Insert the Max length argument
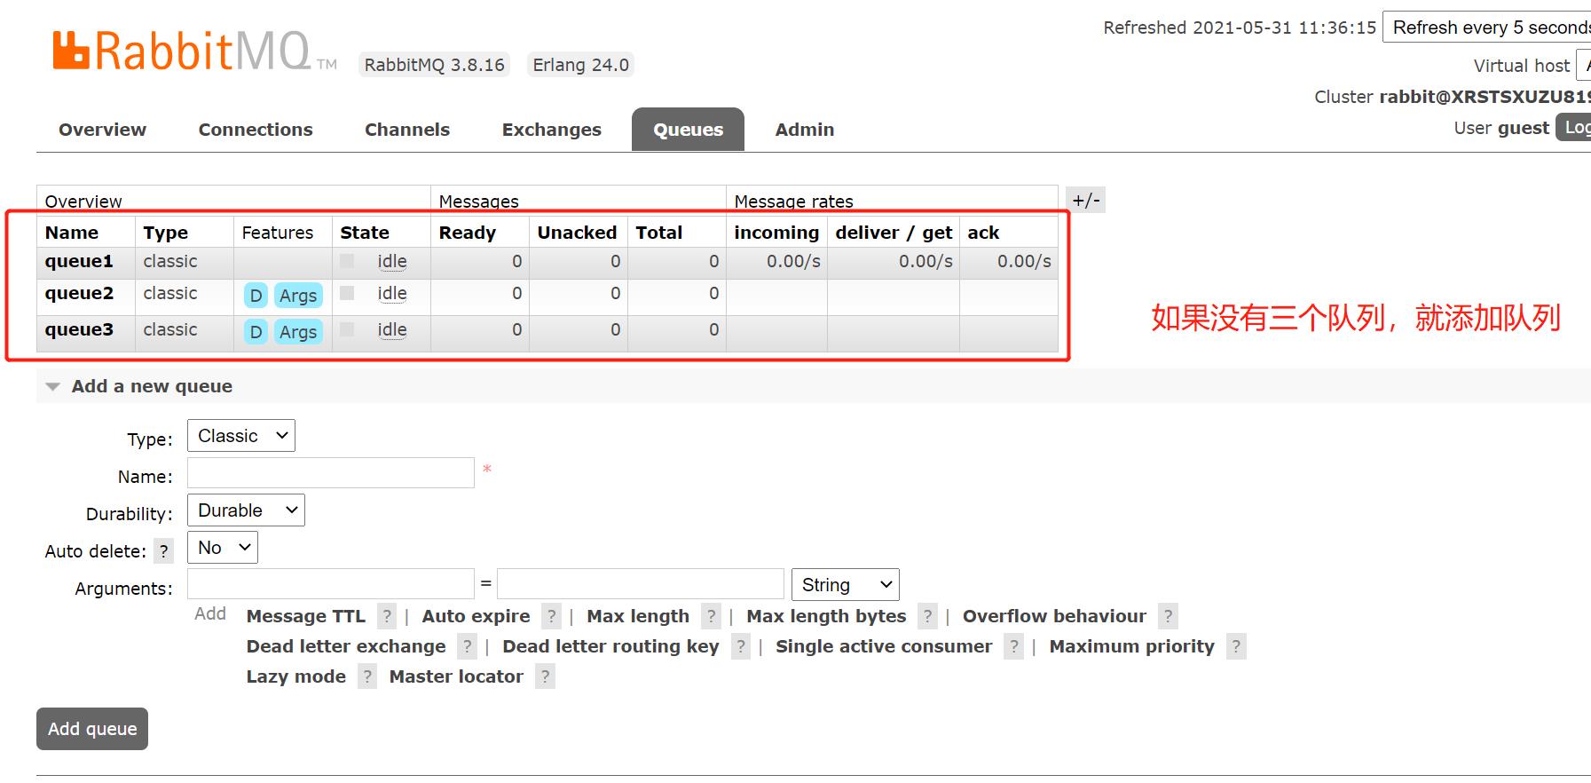This screenshot has width=1591, height=783. tap(638, 616)
